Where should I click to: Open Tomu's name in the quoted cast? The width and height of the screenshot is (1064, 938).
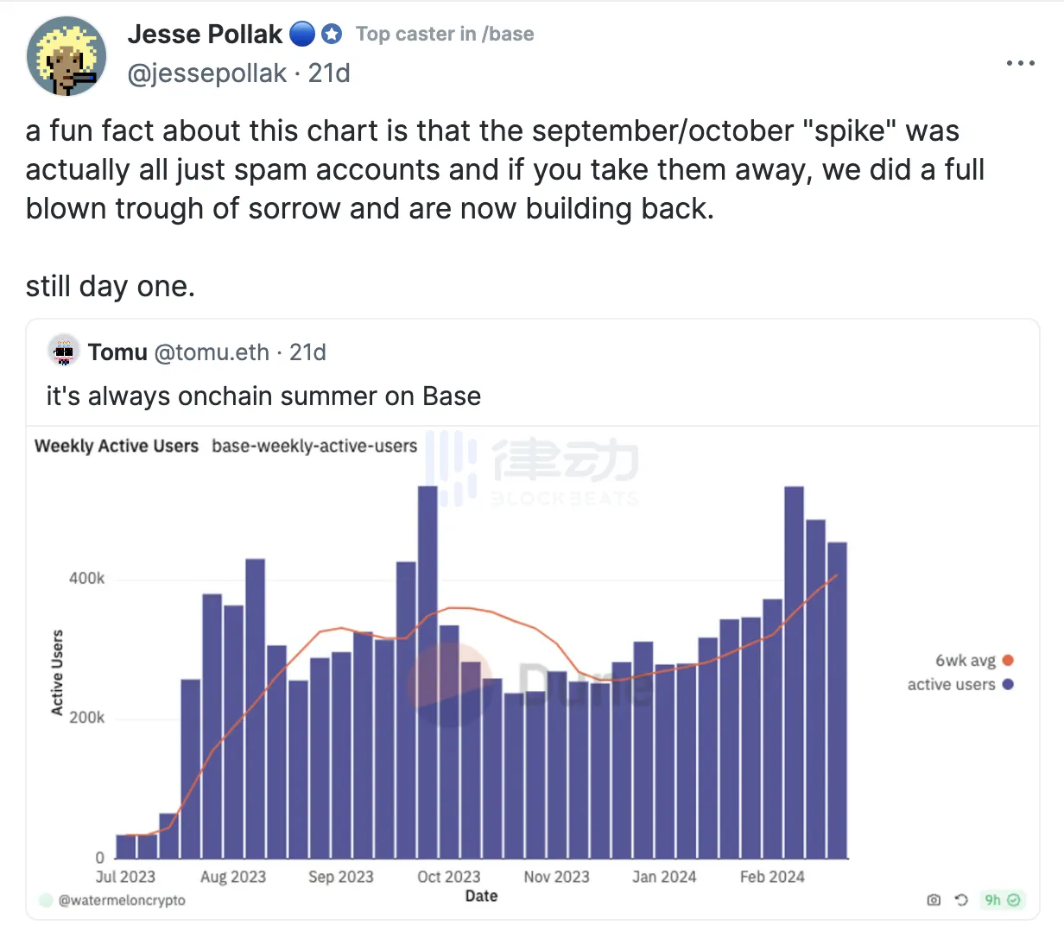[x=117, y=352]
